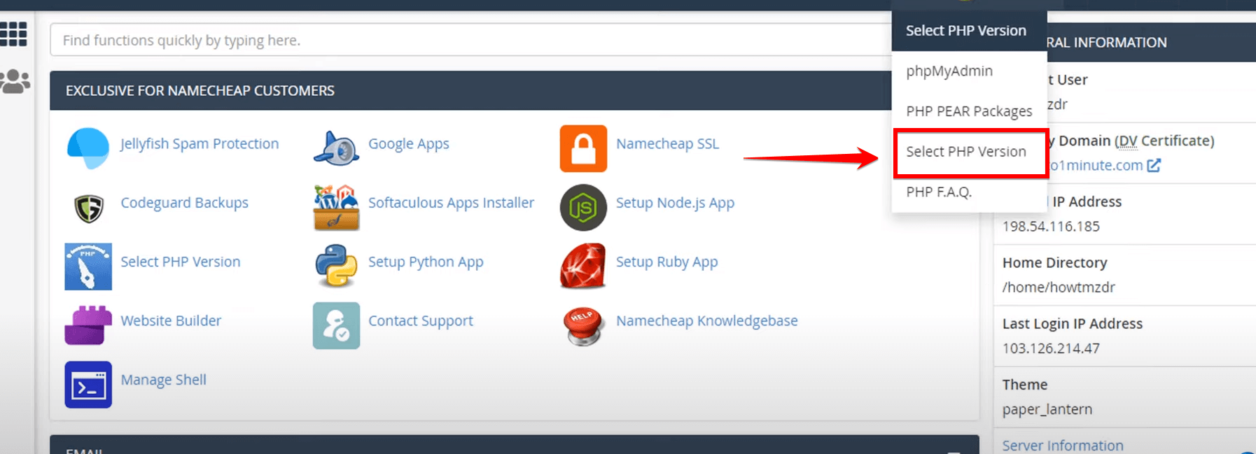Open Jellyfish Spam Protection icon
Viewport: 1256px width, 454px height.
click(88, 148)
